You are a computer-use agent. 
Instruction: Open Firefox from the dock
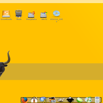[x=25, y=100]
